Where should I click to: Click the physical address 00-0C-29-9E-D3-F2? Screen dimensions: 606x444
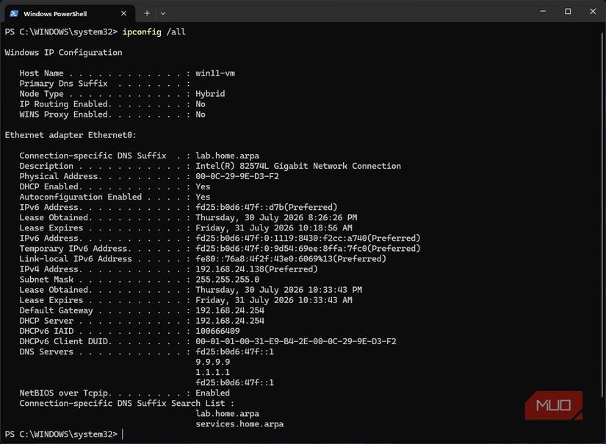pos(237,176)
